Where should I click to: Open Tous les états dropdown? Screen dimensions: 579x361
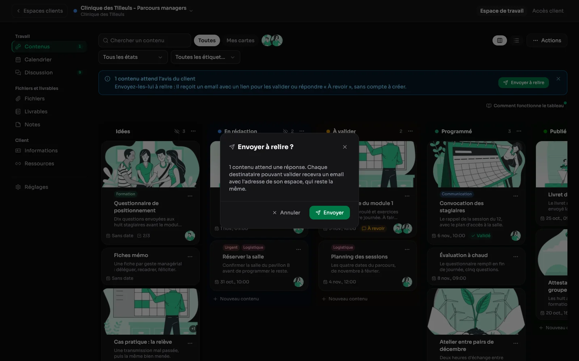click(133, 57)
